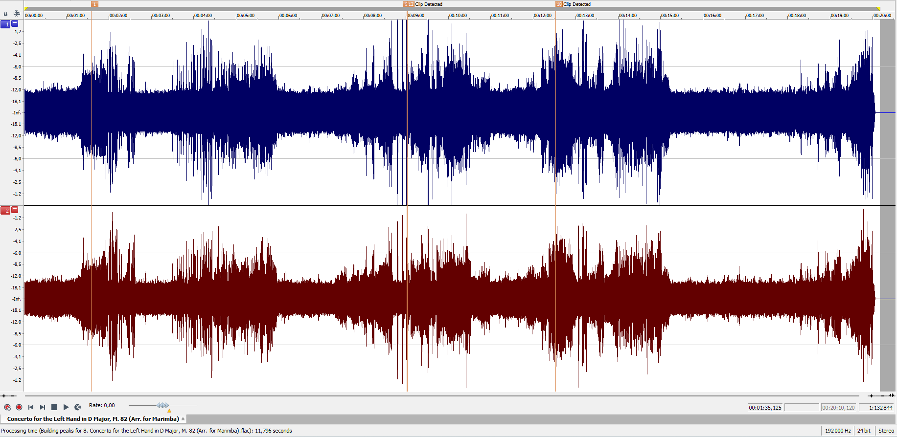Toggle the lock icon above the tracks

(6, 14)
